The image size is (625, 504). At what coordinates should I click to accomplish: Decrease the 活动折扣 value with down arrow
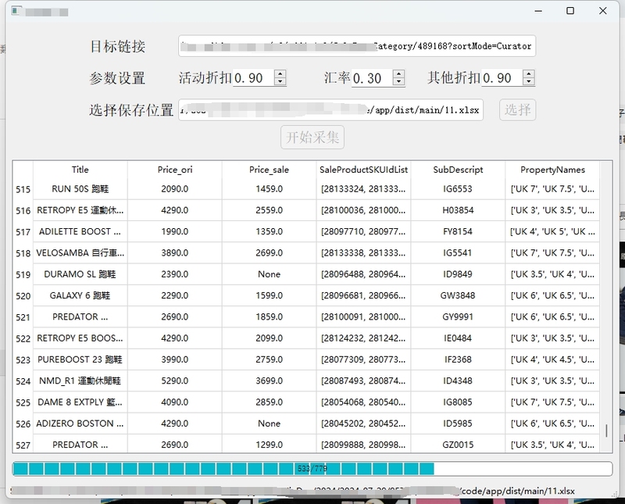(x=280, y=81)
